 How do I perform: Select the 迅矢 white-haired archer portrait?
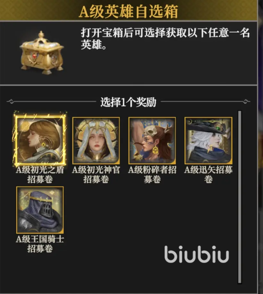point(208,140)
